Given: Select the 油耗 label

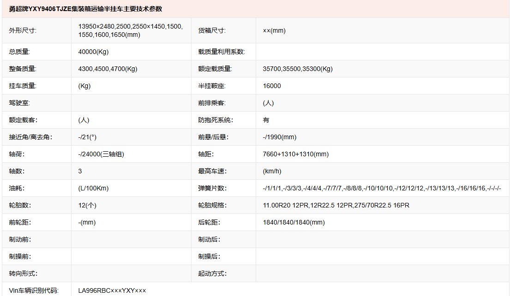Looking at the screenshot, I should click(17, 188).
